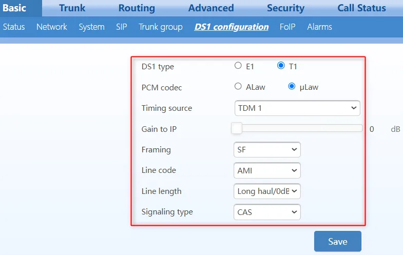Click the 'dB' unit text
403x255 pixels.
point(395,129)
